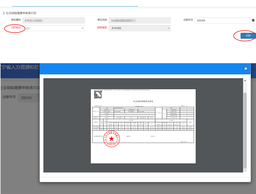Screen dimensions: 256x194
Task: Click the red 险种类型 label
Action: pos(102,27)
